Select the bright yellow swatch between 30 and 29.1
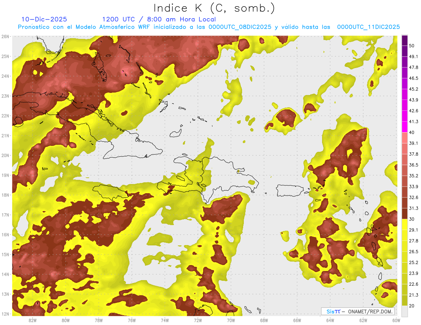The width and height of the screenshot is (421, 325). (x=405, y=224)
